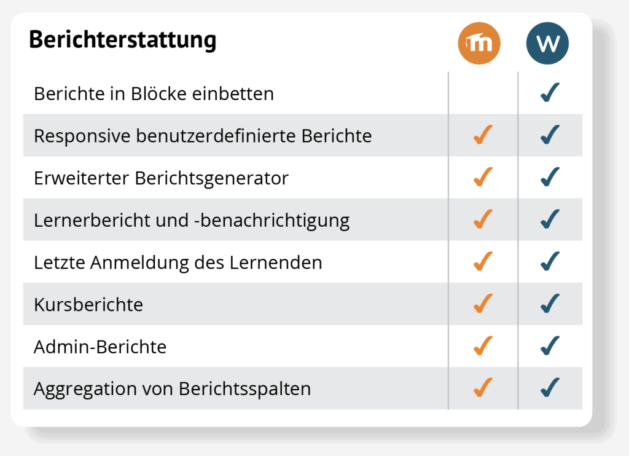Click orange checkmark in Admin-Berichte row
The width and height of the screenshot is (629, 456).
(x=483, y=346)
